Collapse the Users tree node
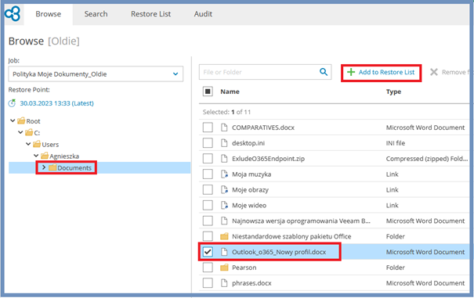 point(28,144)
